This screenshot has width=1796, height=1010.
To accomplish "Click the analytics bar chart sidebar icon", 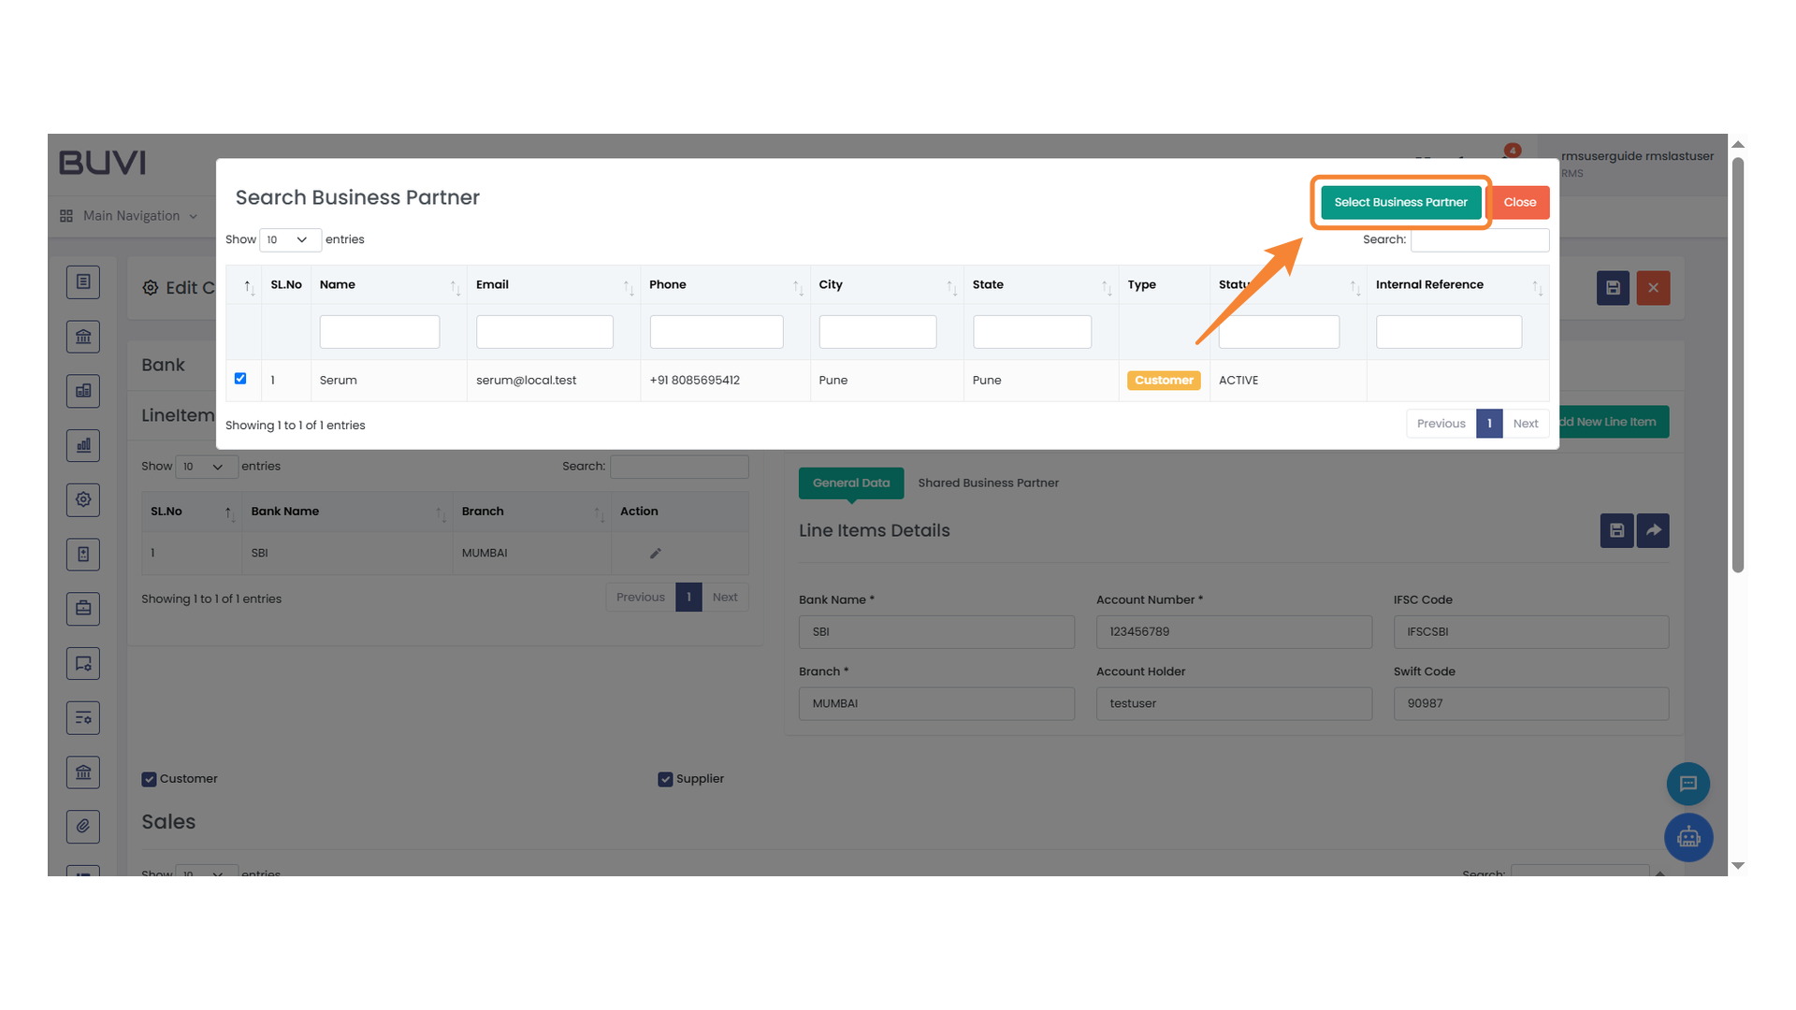I will click(83, 445).
